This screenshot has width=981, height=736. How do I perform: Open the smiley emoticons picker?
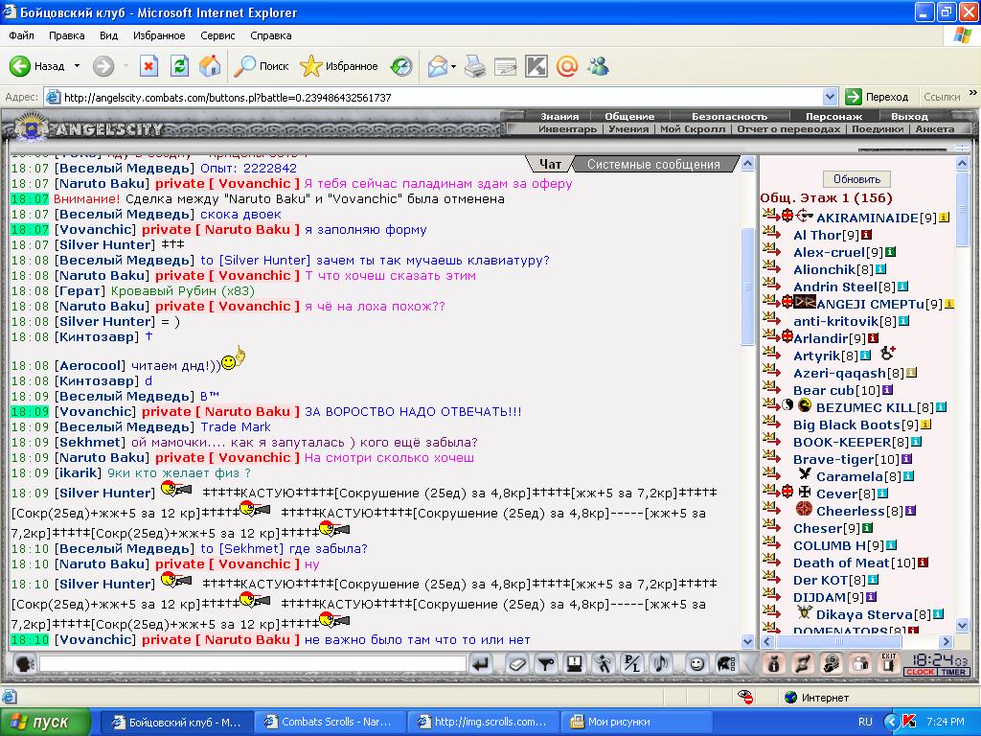(x=696, y=664)
